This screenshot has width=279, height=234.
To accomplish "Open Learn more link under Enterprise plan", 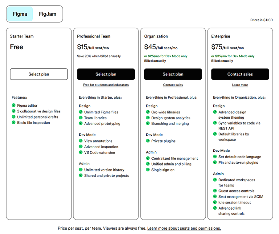I will click(x=240, y=85).
